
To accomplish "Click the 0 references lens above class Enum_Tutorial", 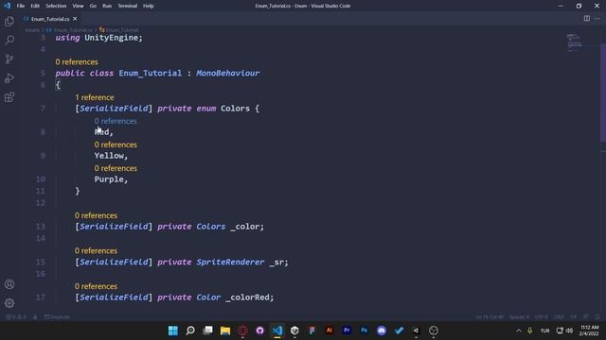I will click(77, 61).
